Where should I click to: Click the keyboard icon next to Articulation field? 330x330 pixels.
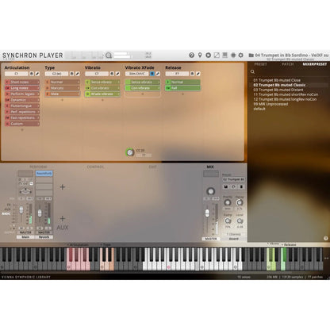[32, 74]
